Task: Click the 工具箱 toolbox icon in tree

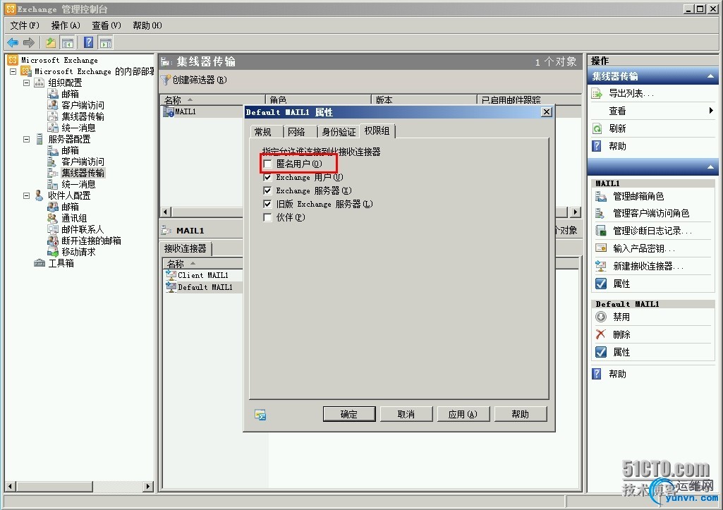Action: click(x=40, y=263)
